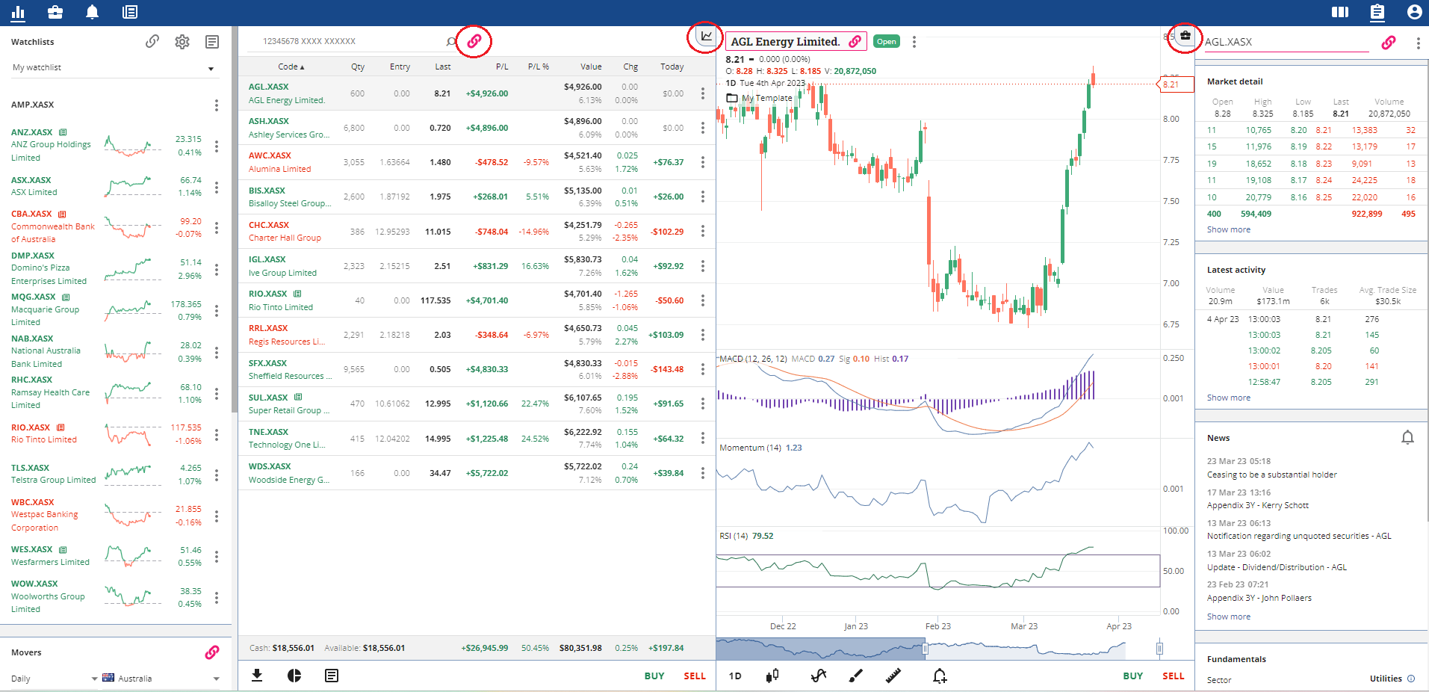The image size is (1429, 692).
Task: Open notifications bell in top bar
Action: [x=93, y=12]
